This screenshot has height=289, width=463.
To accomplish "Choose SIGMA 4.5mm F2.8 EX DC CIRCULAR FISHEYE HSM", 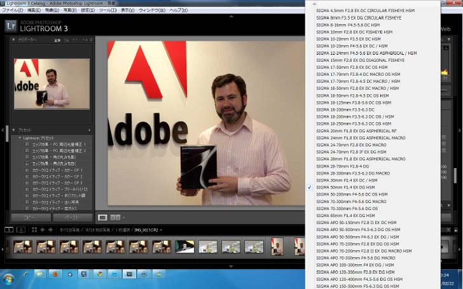I will coord(365,11).
